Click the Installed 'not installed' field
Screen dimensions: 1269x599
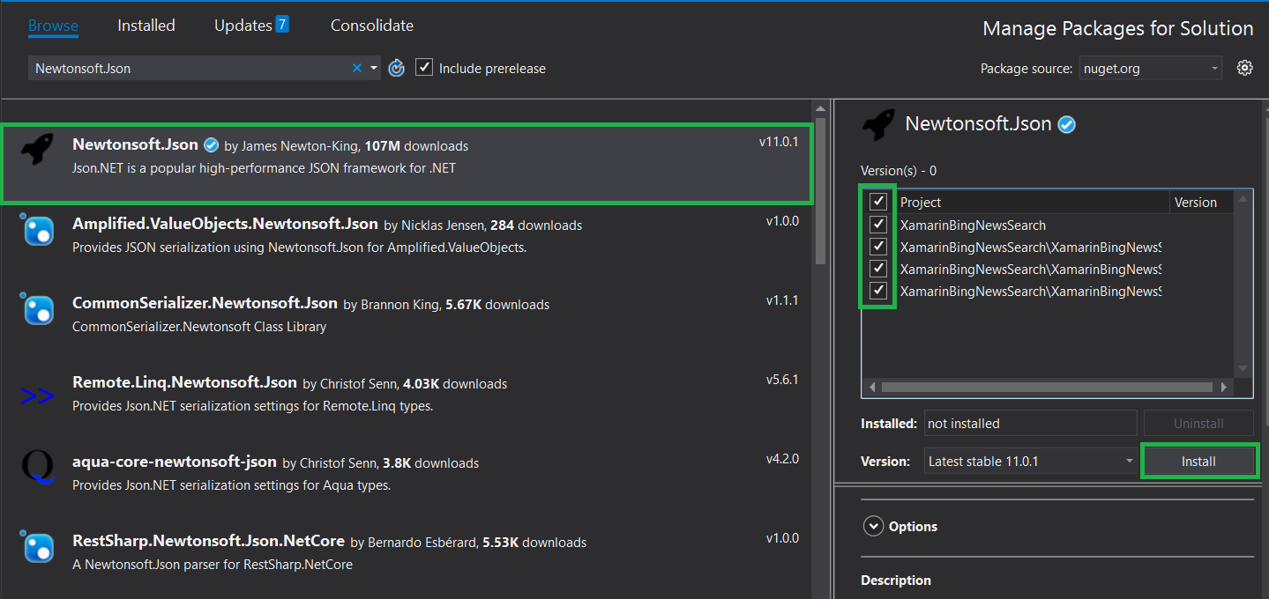[1031, 423]
